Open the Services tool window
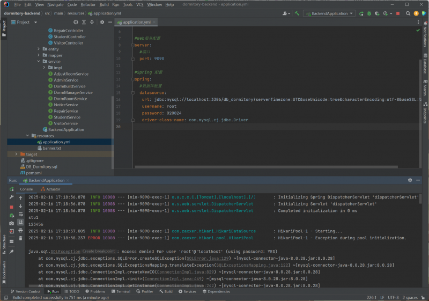 coord(187,291)
